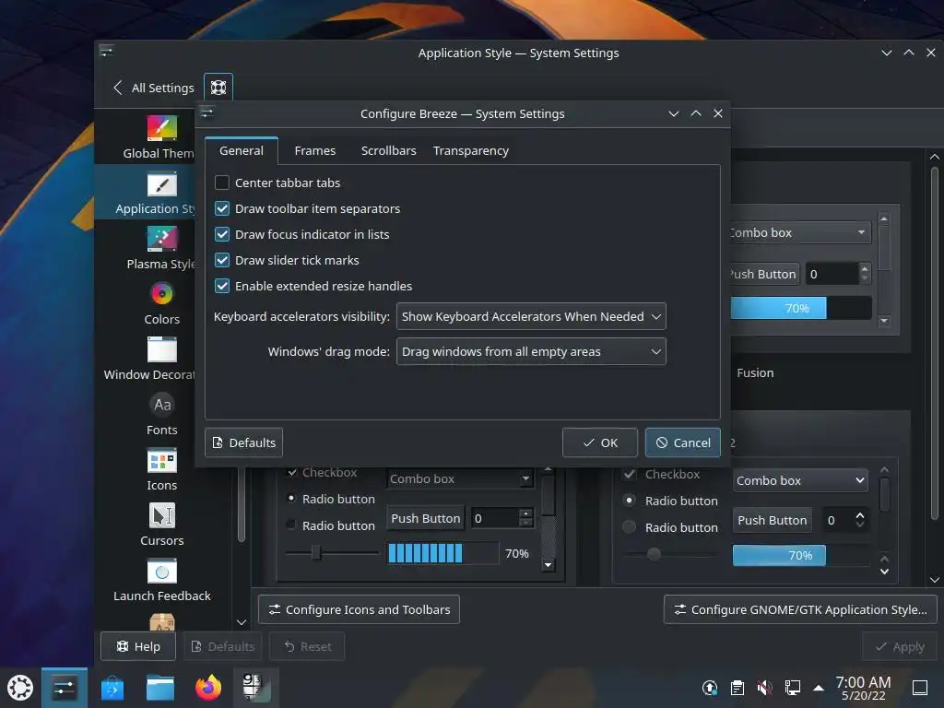Switch to the Scrollbars tab
The width and height of the screenshot is (944, 708).
pos(388,150)
